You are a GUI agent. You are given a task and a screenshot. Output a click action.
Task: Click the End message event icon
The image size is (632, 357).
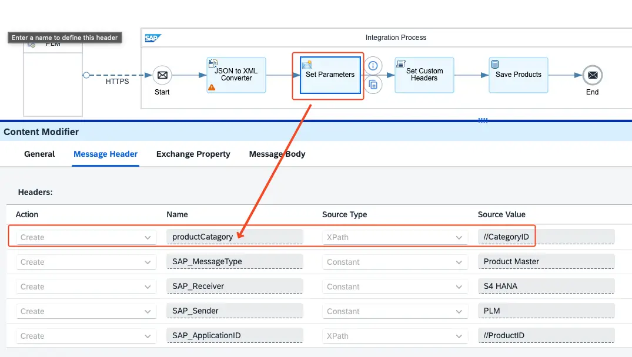point(592,75)
